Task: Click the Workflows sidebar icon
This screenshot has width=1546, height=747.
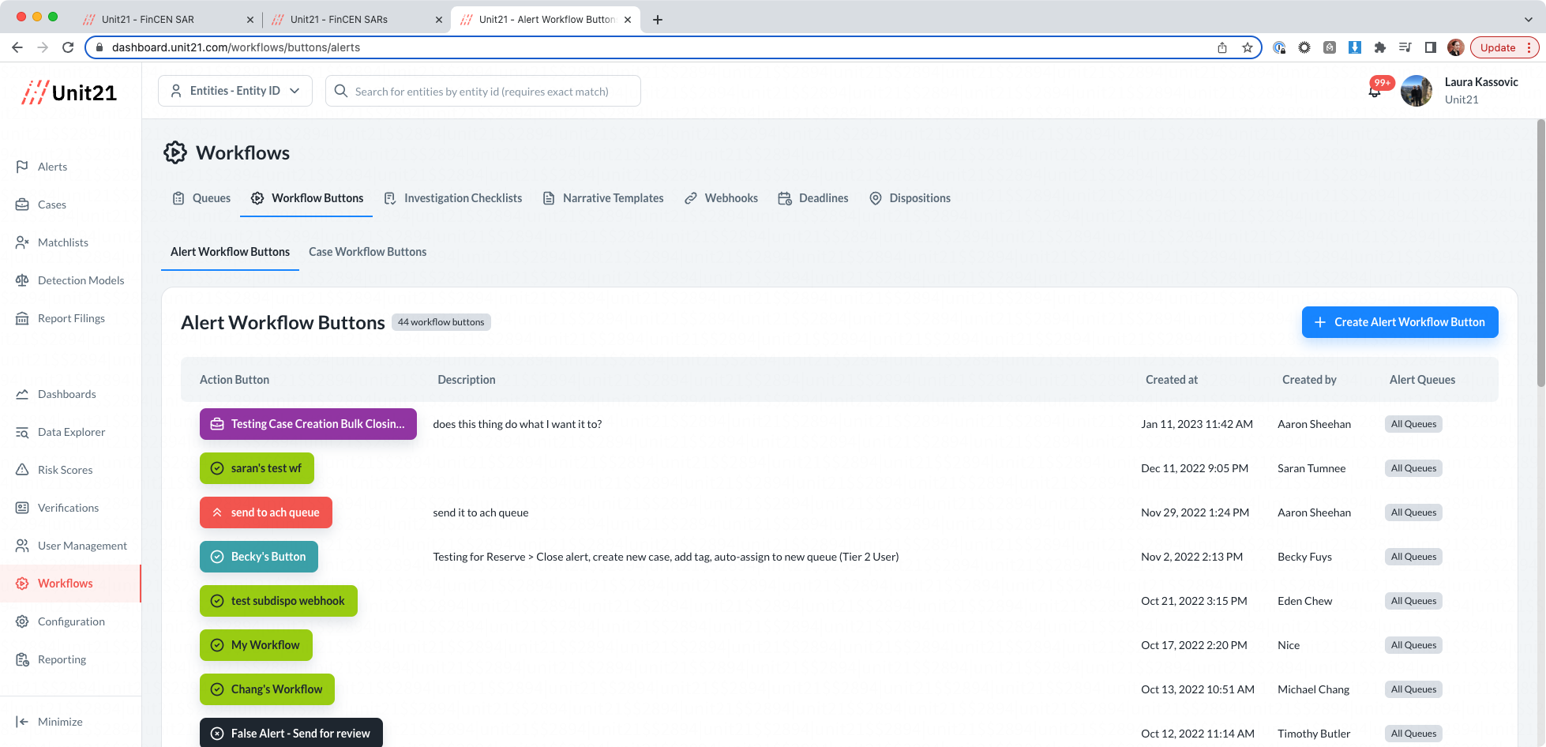Action: click(x=22, y=584)
